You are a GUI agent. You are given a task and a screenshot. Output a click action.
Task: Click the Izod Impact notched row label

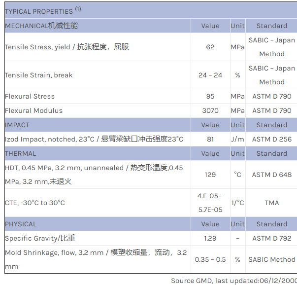point(94,139)
